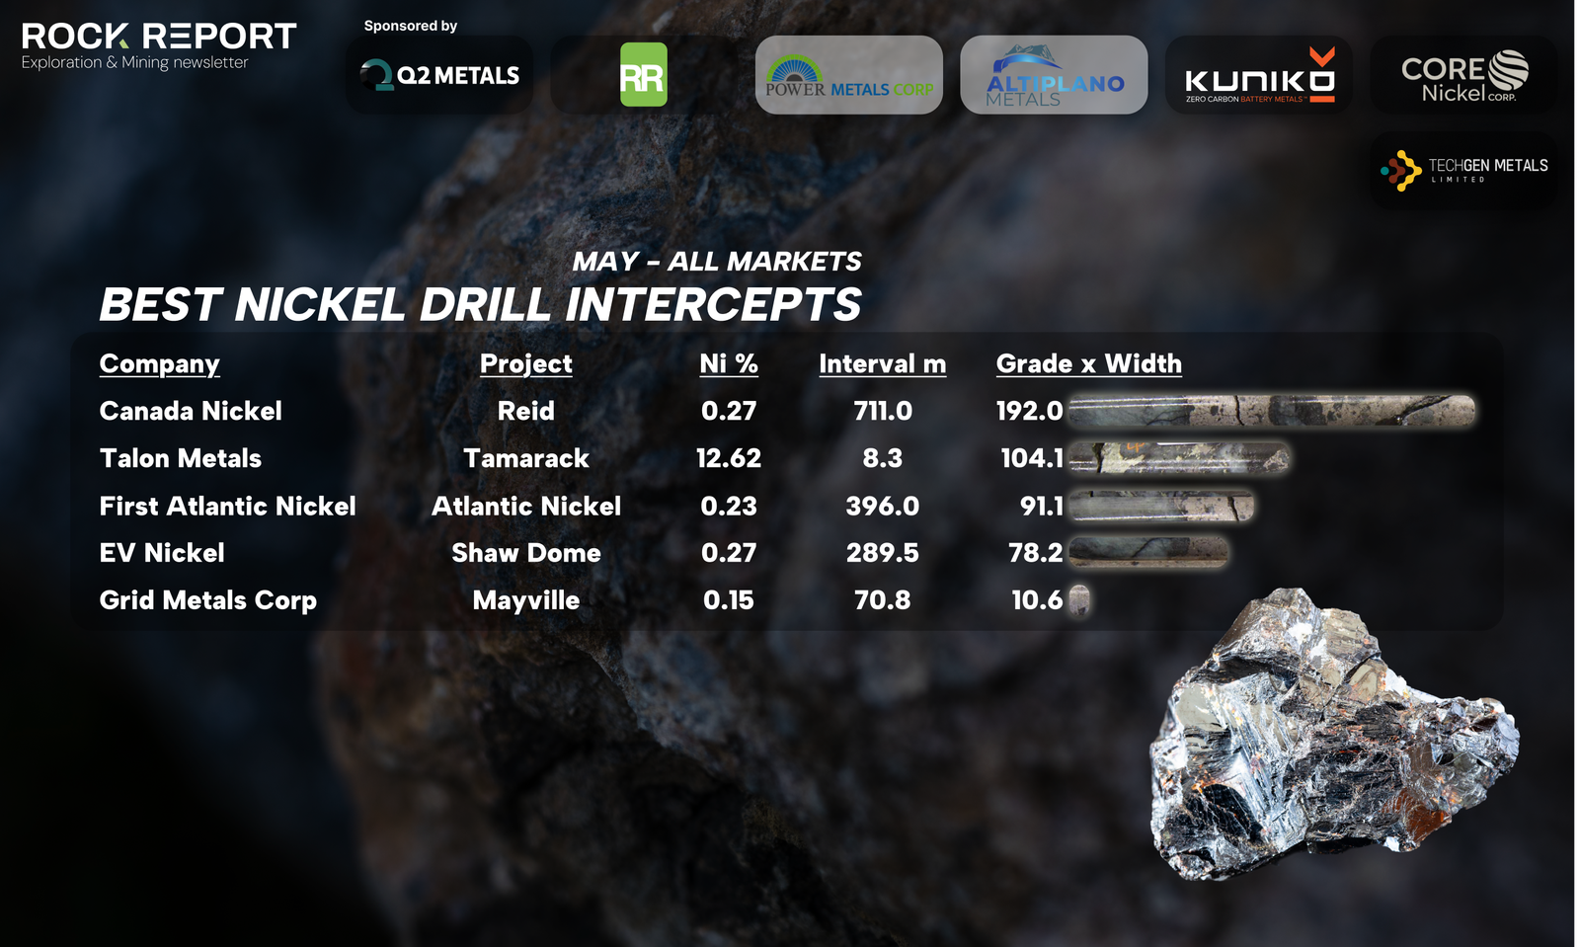Select the Grid Metals Corp company name
The image size is (1580, 947).
(x=208, y=600)
